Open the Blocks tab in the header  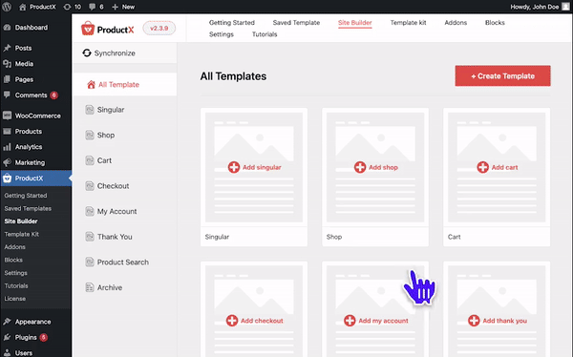click(495, 23)
